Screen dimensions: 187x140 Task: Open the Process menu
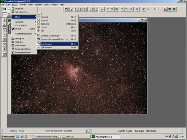tap(38, 5)
